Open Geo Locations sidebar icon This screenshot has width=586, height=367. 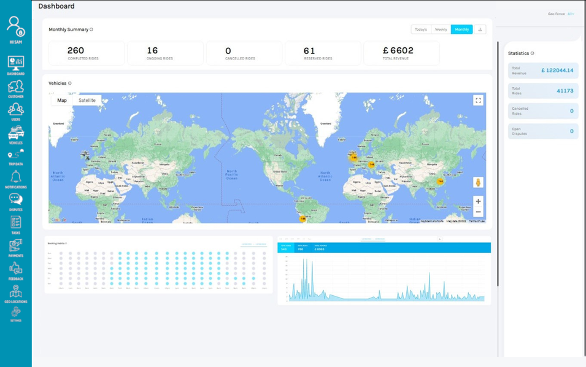(x=16, y=293)
